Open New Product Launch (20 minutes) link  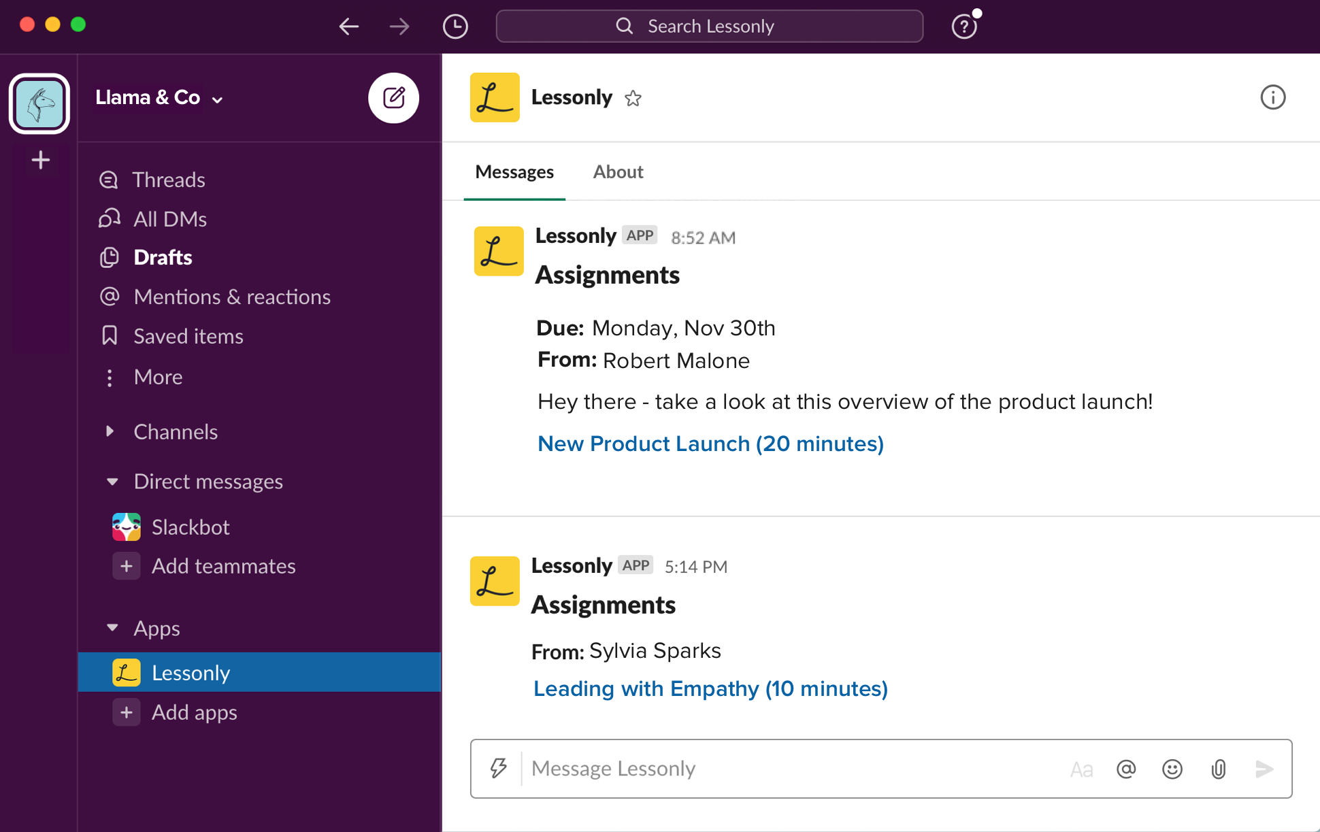click(x=710, y=444)
